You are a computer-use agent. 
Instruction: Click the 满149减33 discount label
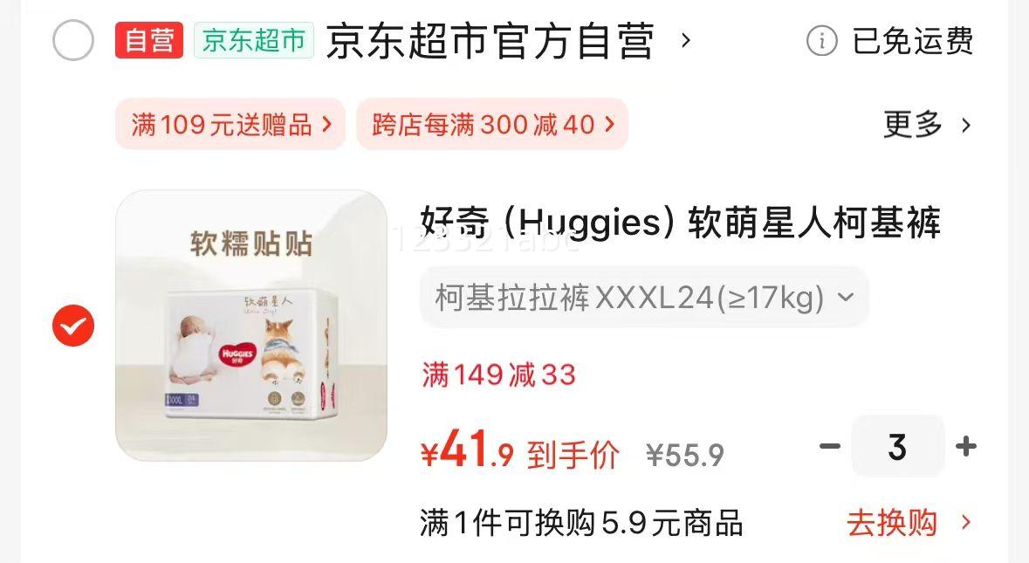point(498,375)
